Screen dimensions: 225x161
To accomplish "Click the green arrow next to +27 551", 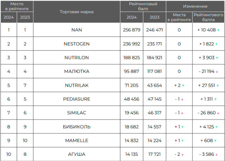I will coord(217,85).
